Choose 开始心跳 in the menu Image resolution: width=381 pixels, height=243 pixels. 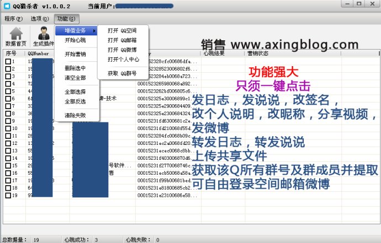click(x=75, y=40)
